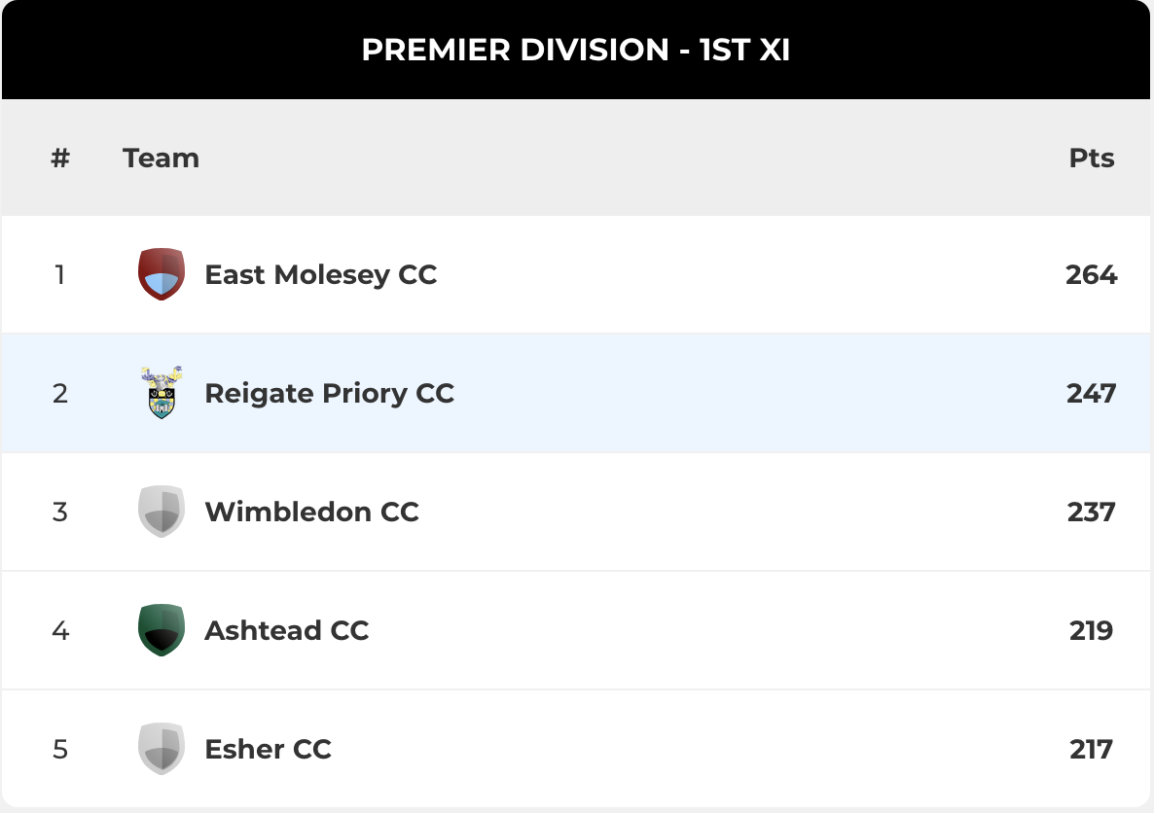The width and height of the screenshot is (1154, 813).
Task: Click the Esher CC grey shield icon
Action: 162,748
